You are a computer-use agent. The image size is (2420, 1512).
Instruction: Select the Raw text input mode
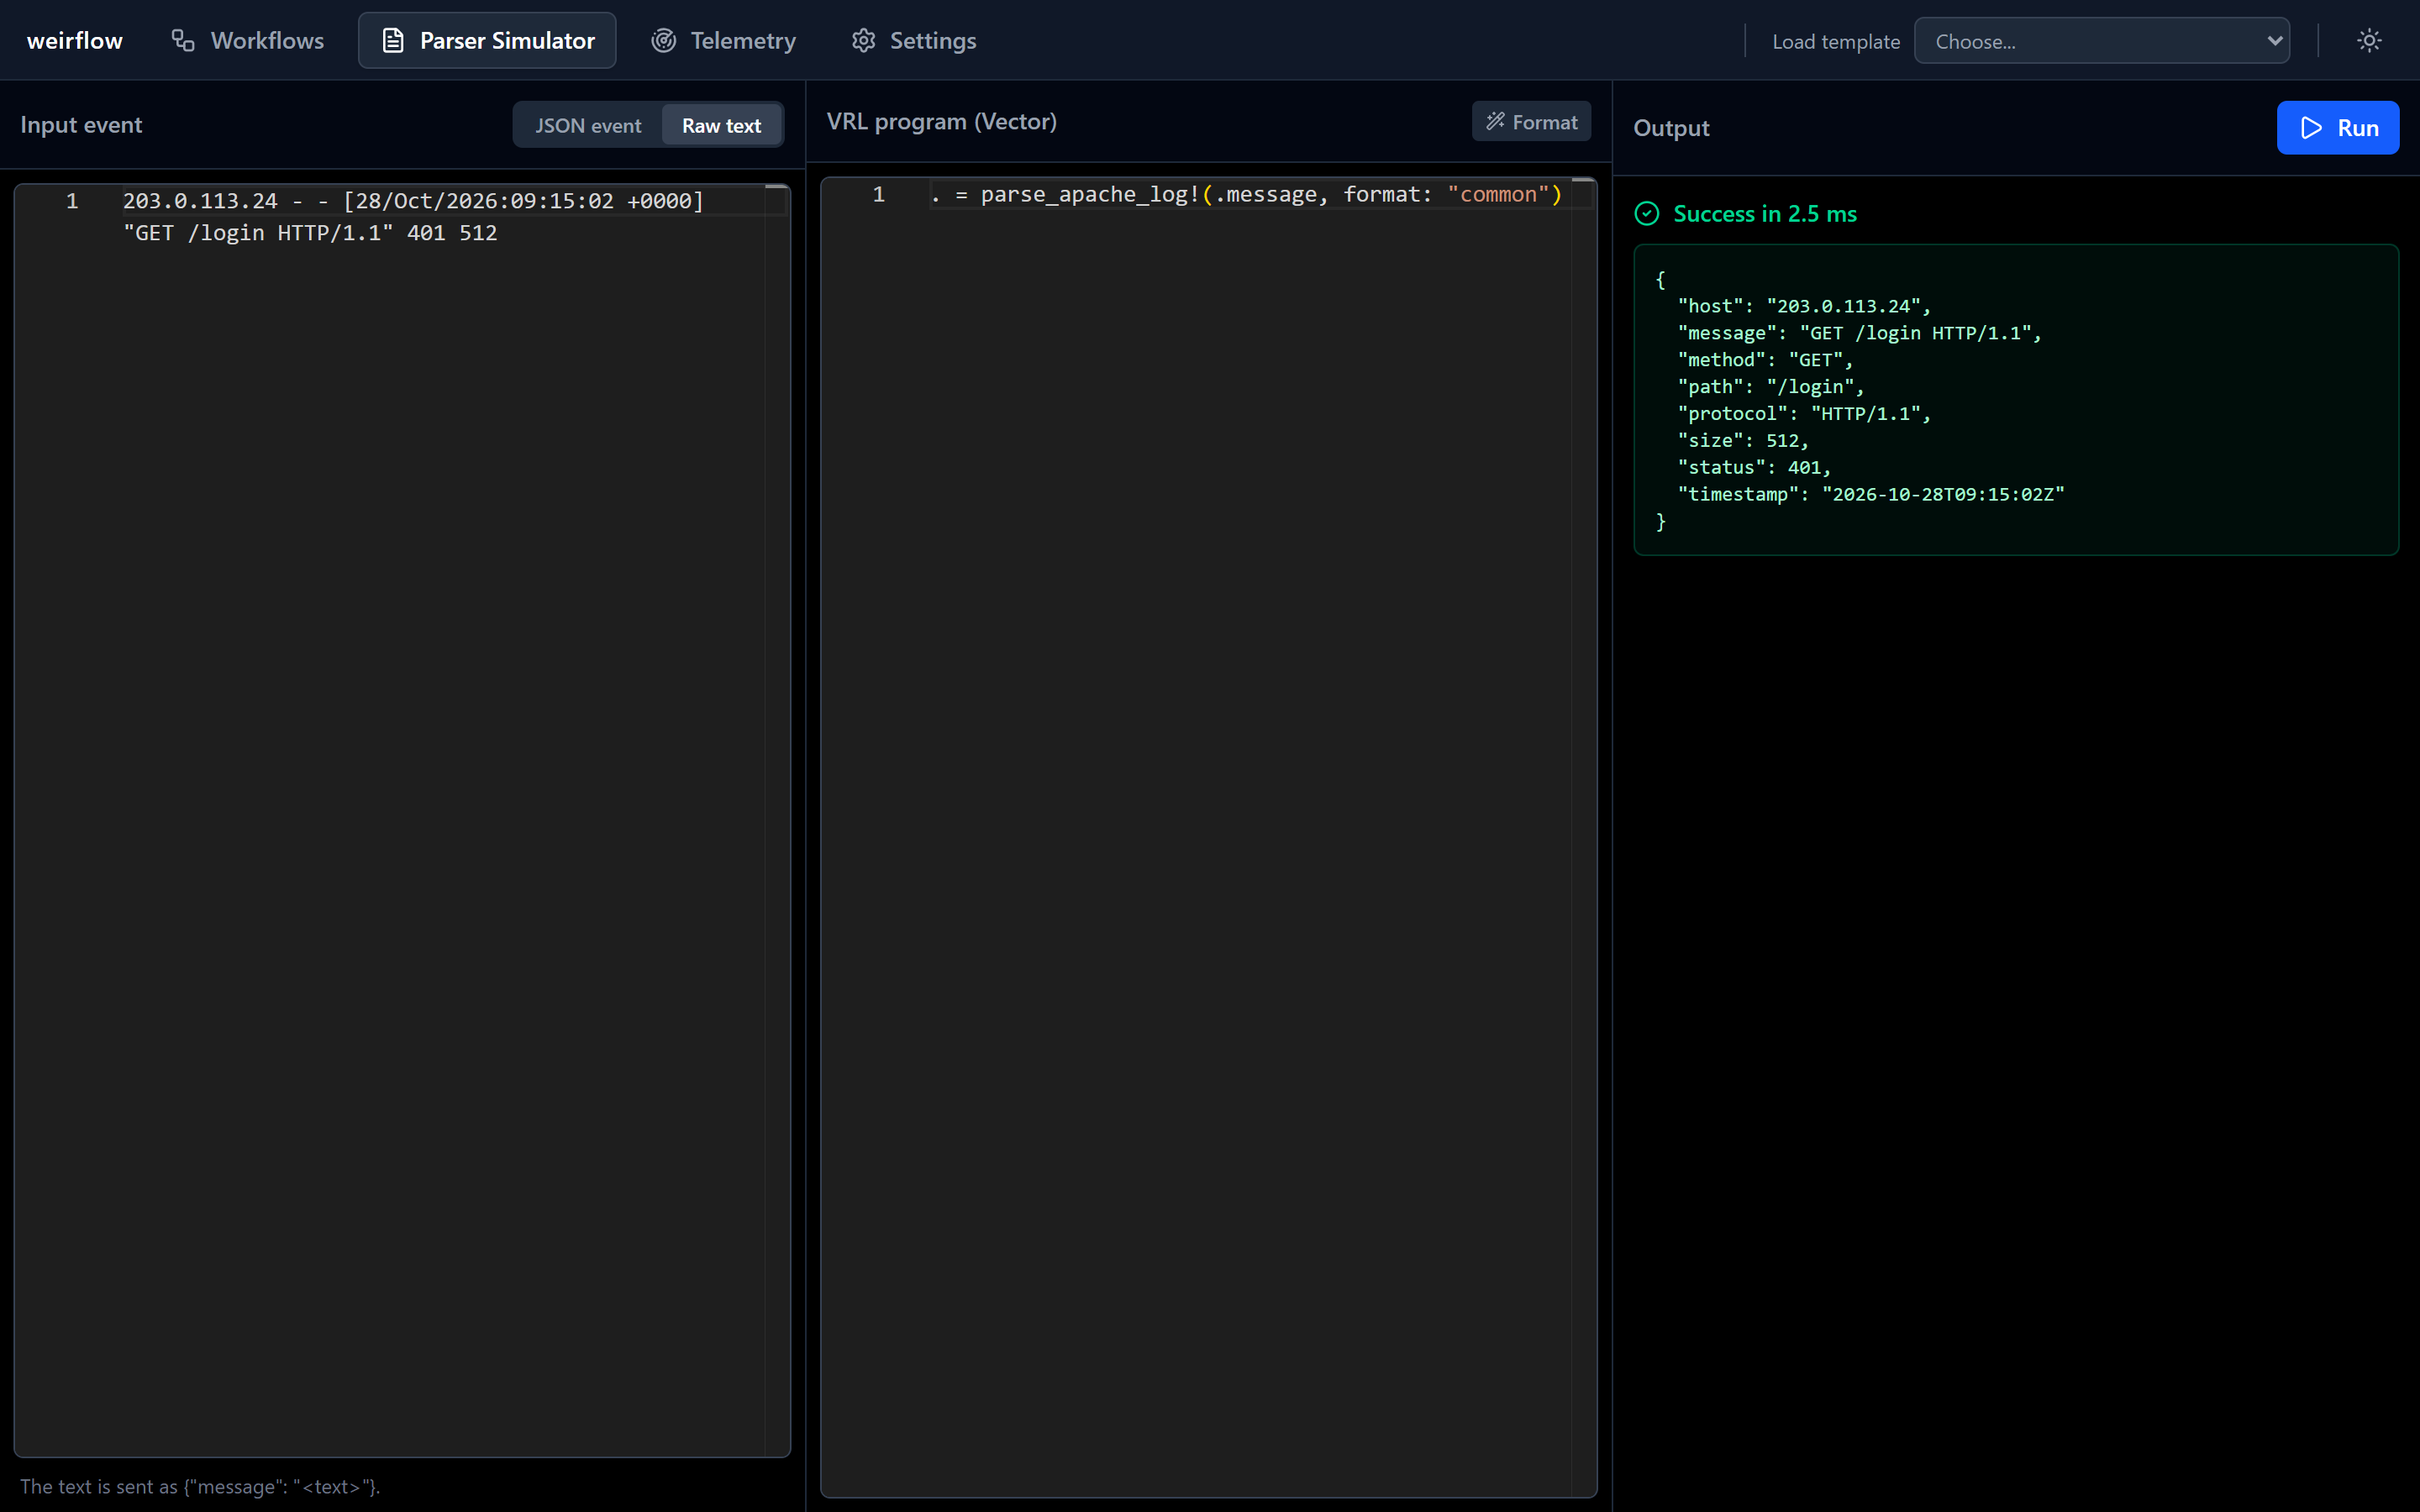coord(721,125)
